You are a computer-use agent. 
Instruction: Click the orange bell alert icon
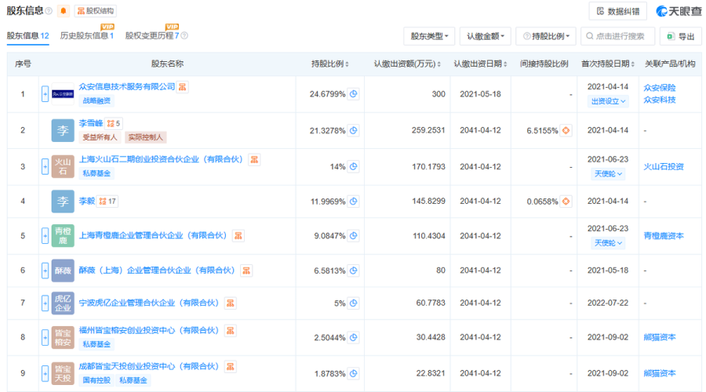click(64, 11)
